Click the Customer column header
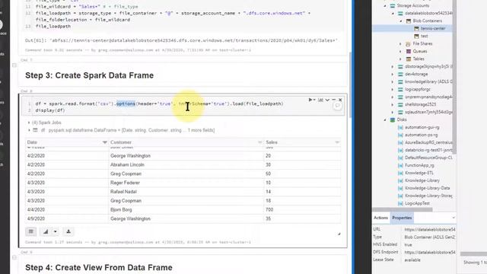 tap(121, 142)
